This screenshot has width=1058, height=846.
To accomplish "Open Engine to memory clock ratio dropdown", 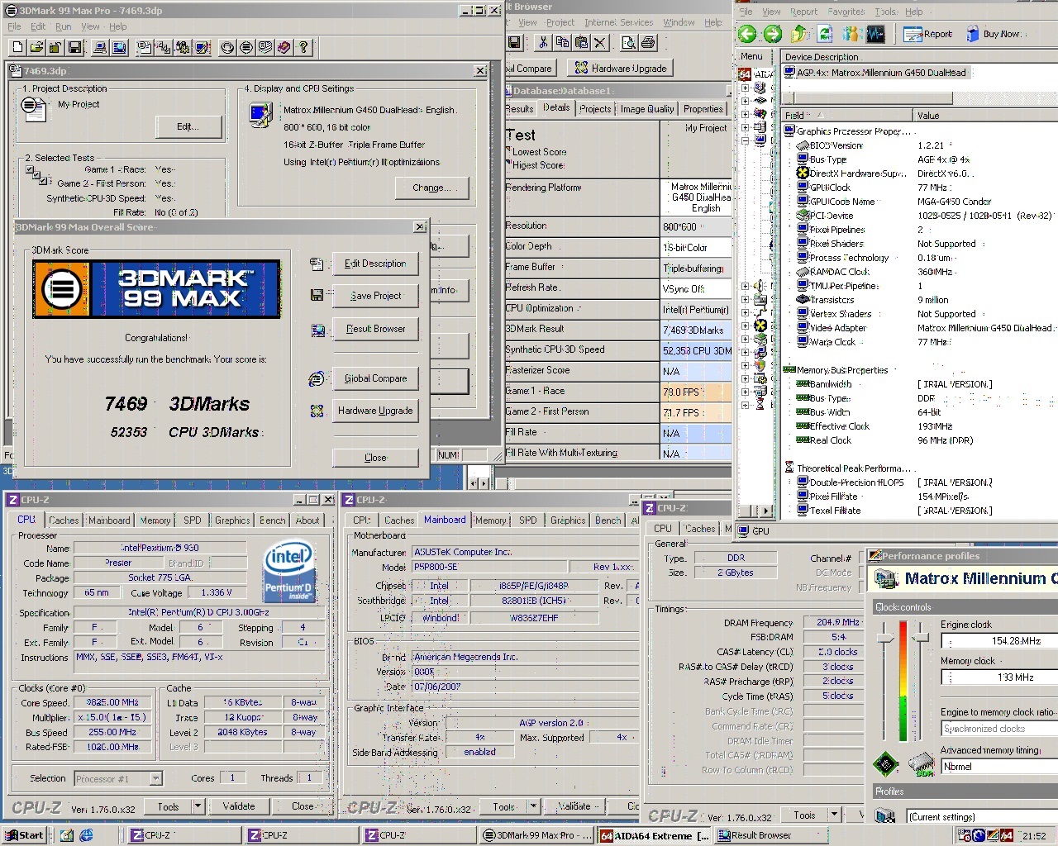I will (999, 729).
